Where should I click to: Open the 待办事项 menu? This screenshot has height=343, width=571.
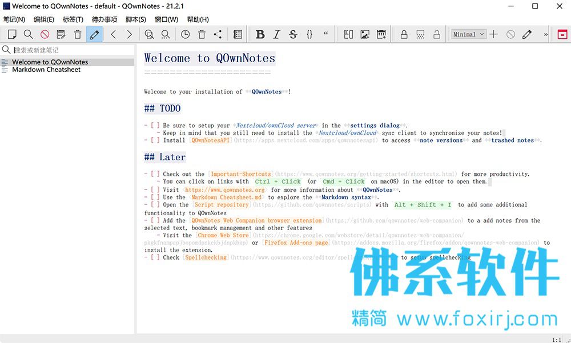(x=104, y=19)
